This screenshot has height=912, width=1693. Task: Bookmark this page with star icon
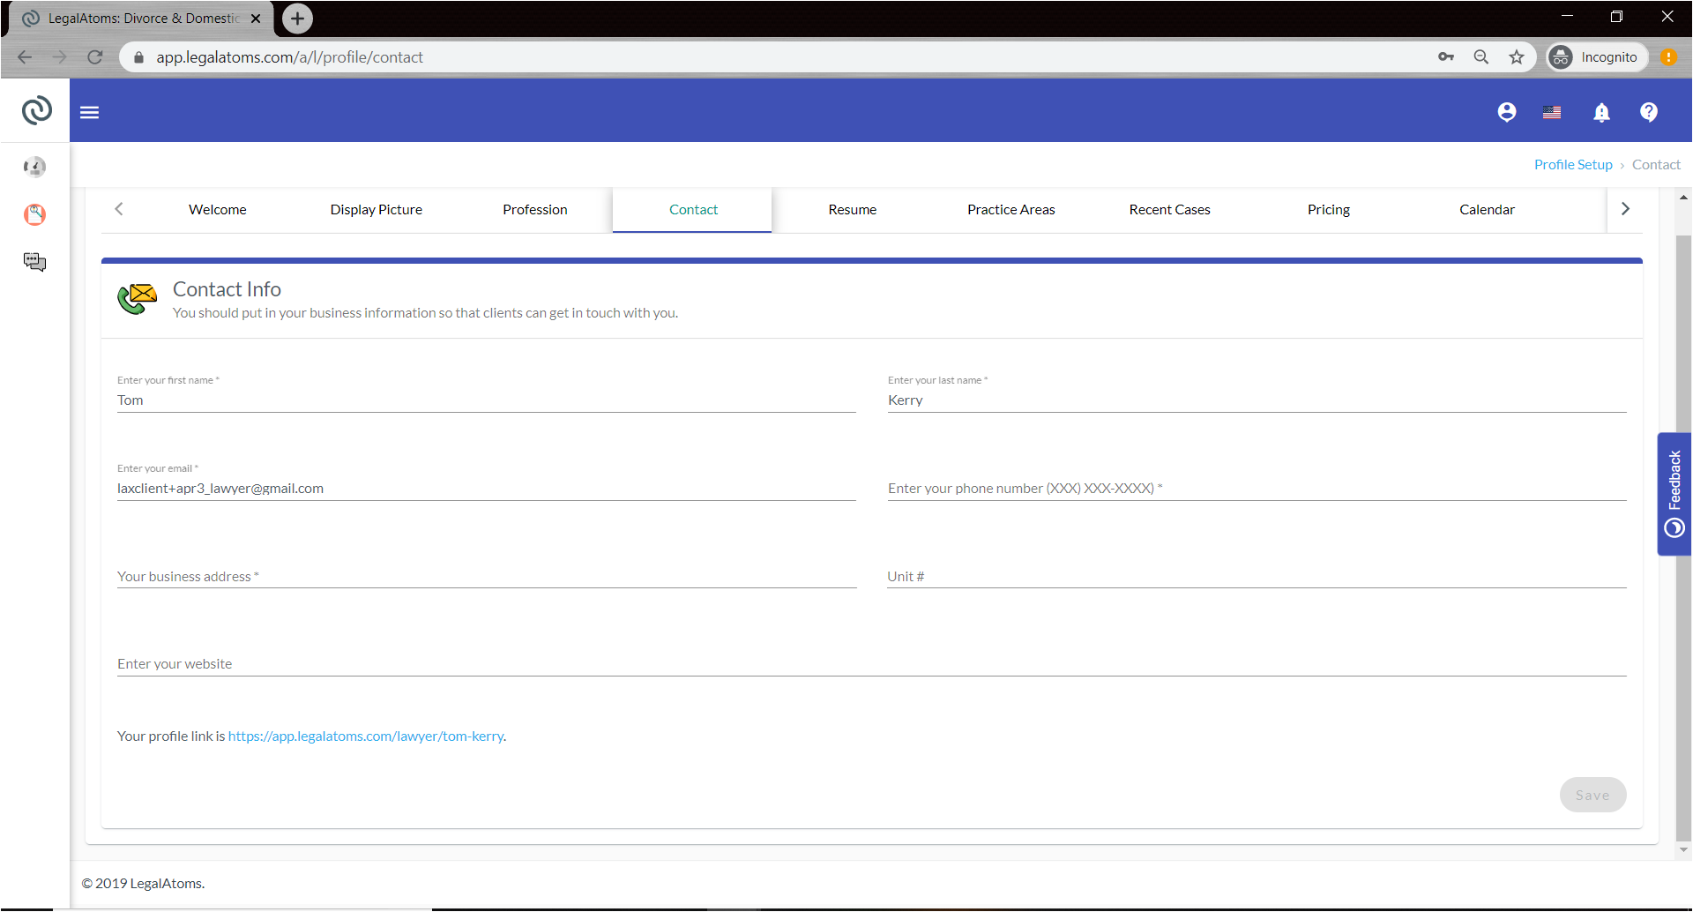click(x=1517, y=57)
